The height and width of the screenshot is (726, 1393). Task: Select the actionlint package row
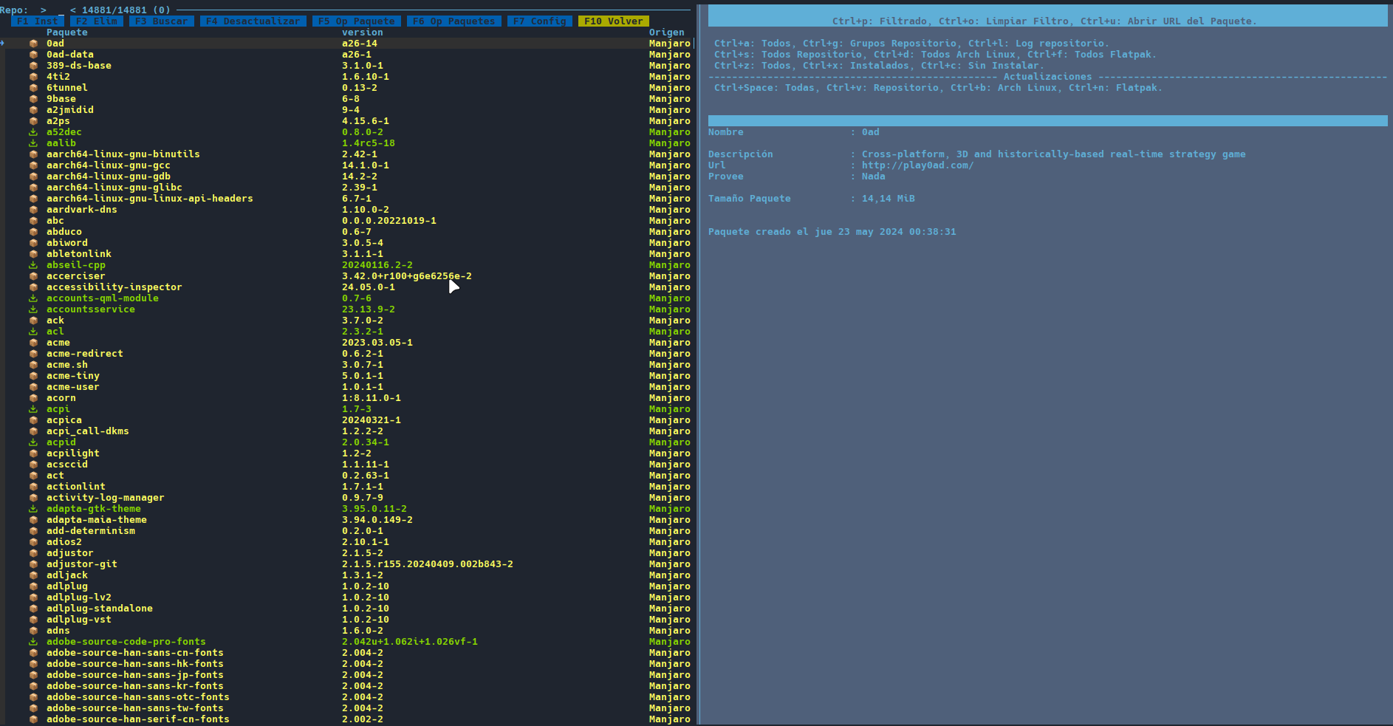pyautogui.click(x=347, y=487)
